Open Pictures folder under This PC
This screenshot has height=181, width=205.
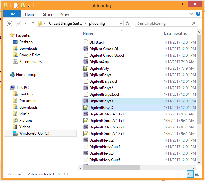click(x=26, y=120)
